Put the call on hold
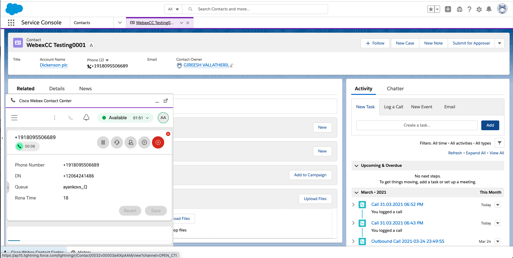The height and width of the screenshot is (258, 513). click(103, 142)
